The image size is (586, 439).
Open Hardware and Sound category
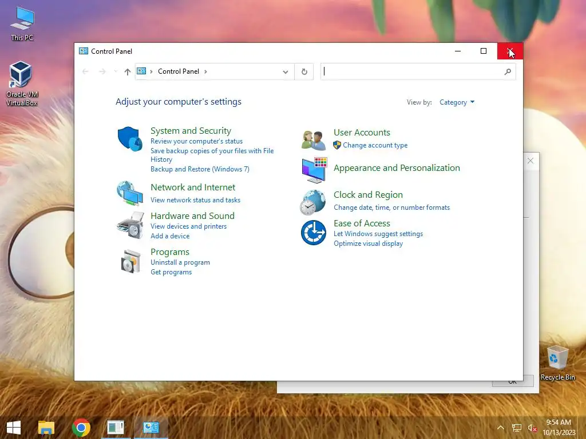click(192, 215)
